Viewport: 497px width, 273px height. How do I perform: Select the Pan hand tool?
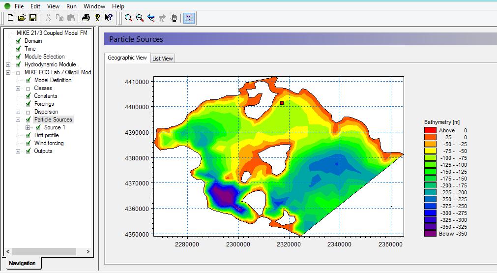tap(174, 18)
